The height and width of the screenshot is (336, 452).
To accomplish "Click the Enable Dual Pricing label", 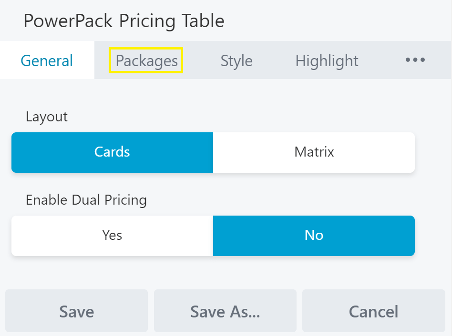I will coord(86,200).
